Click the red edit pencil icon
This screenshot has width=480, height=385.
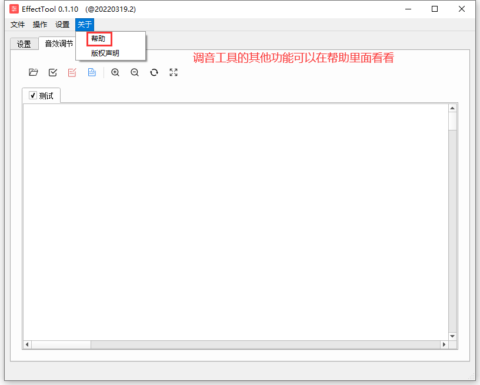tap(72, 72)
